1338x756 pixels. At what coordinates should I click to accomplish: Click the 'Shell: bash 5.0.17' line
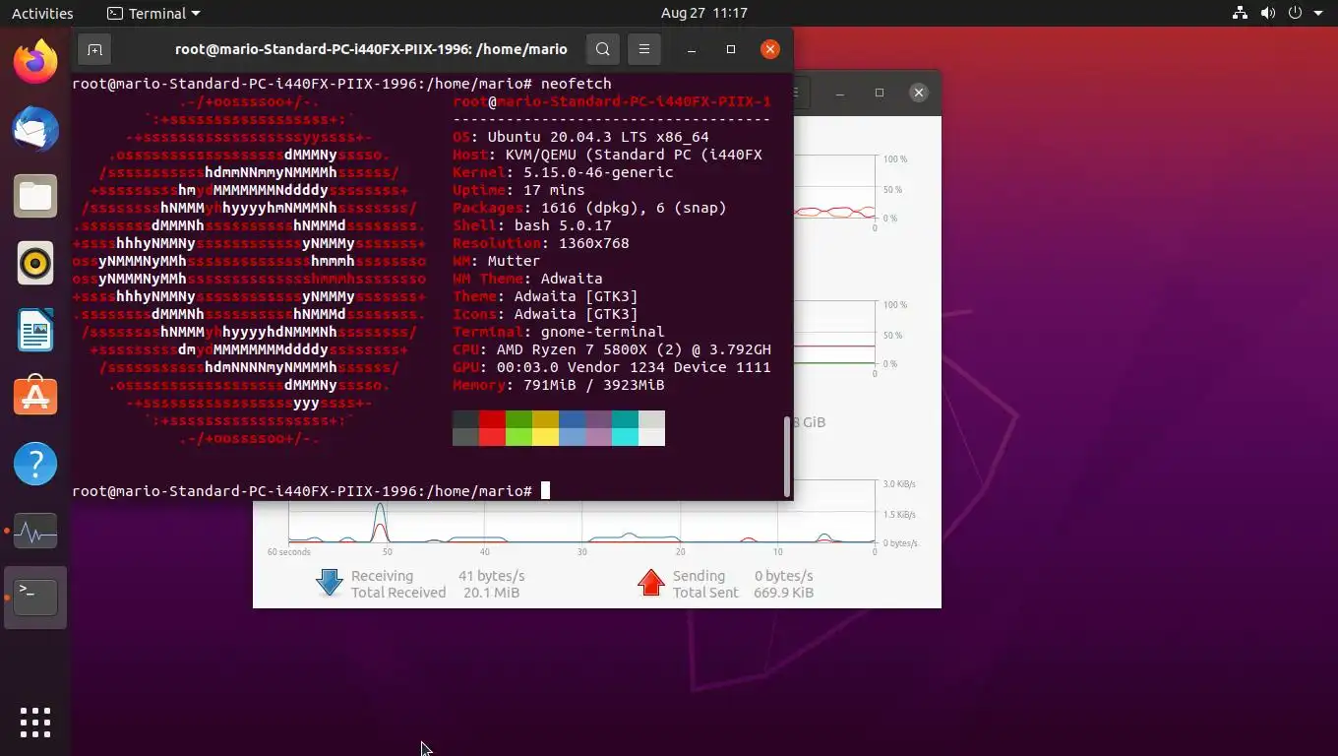pos(532,225)
